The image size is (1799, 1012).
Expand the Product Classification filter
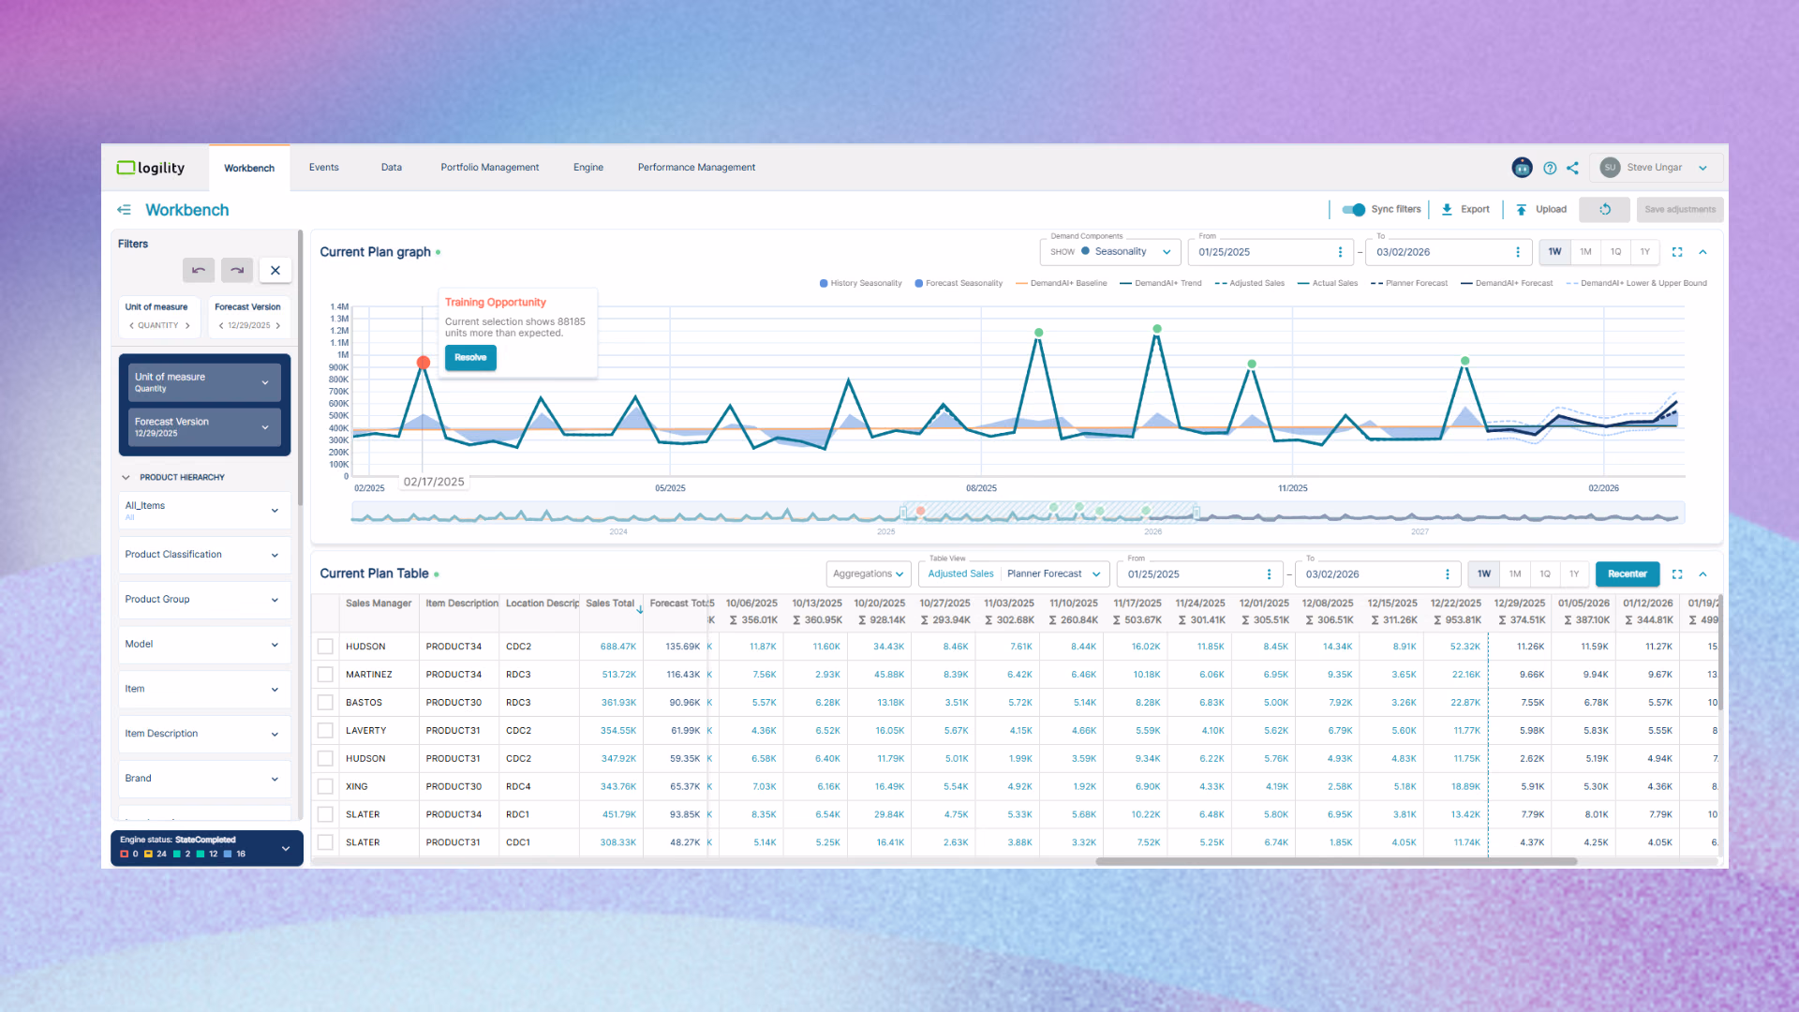[204, 555]
